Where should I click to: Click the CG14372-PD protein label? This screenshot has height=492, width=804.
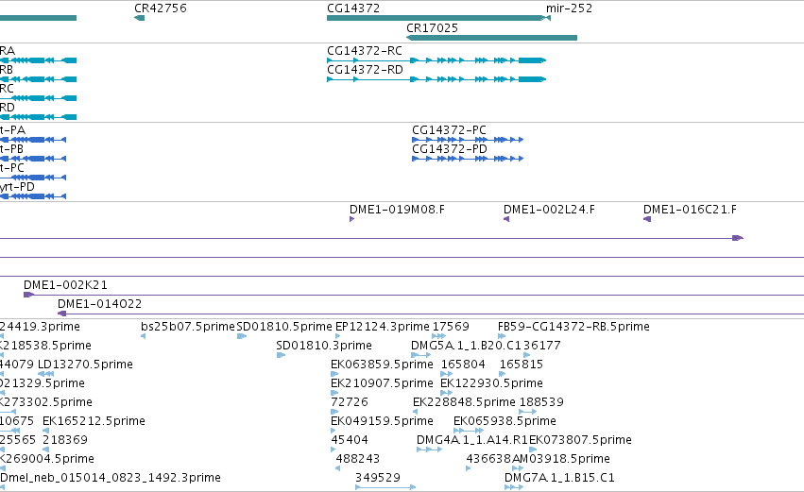point(450,149)
